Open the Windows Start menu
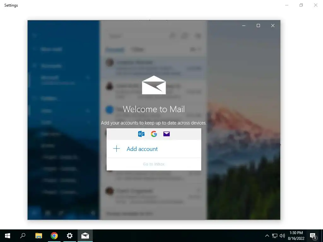Viewport: 323px width, 242px height. click(x=8, y=236)
